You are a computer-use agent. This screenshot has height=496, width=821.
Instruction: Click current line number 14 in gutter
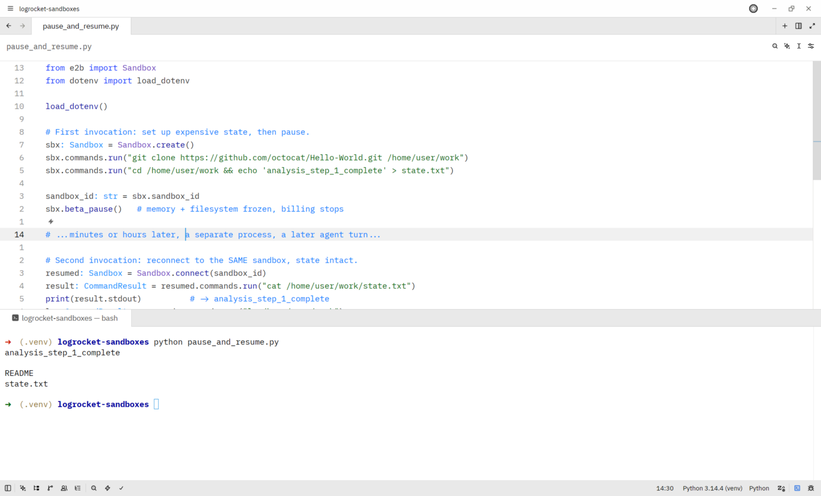19,235
